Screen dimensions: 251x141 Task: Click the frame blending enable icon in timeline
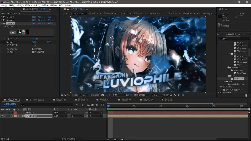tap(93, 105)
